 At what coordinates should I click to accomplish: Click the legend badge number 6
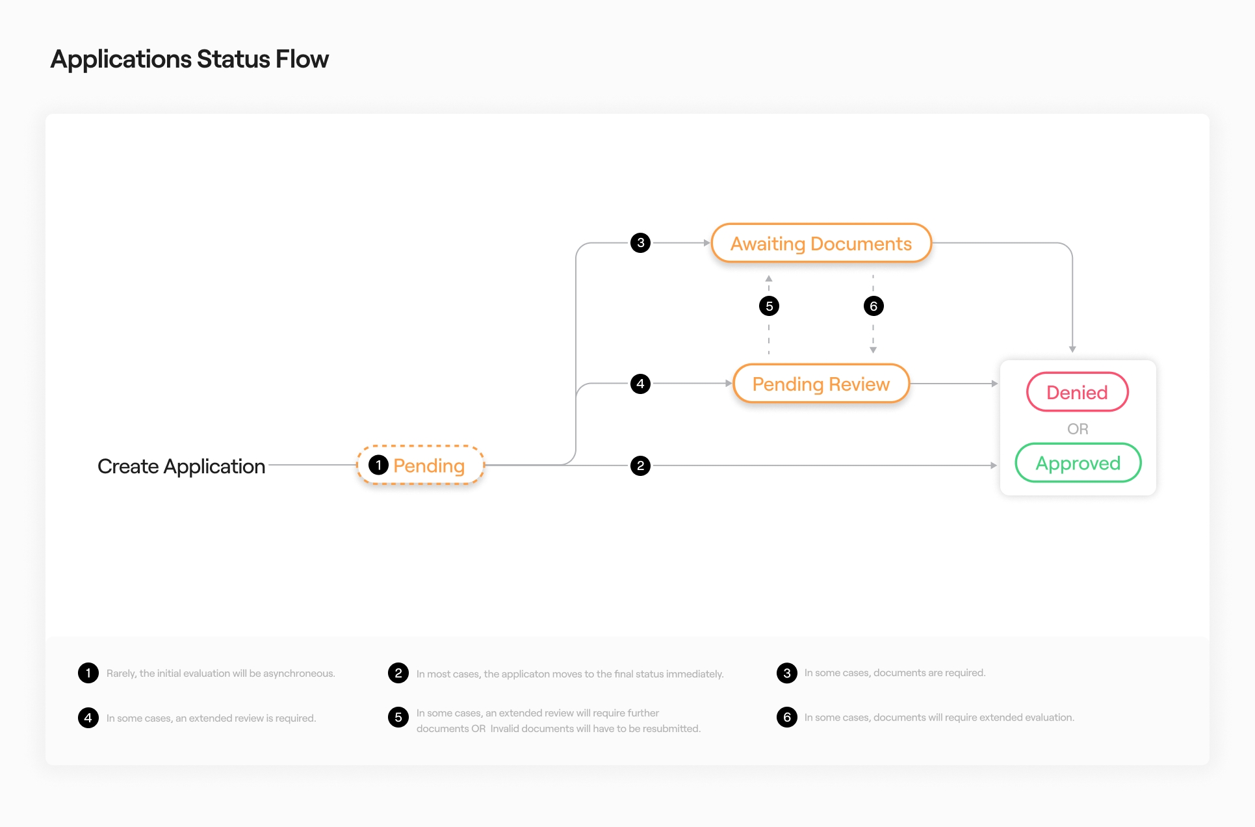coord(786,717)
